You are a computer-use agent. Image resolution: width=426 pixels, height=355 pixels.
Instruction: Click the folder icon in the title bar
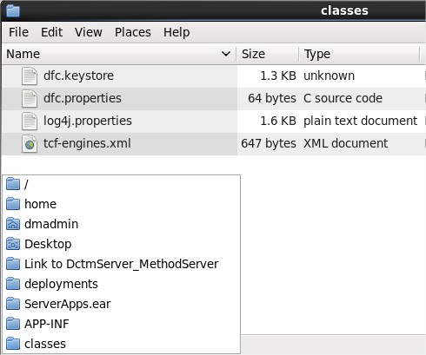coord(13,11)
